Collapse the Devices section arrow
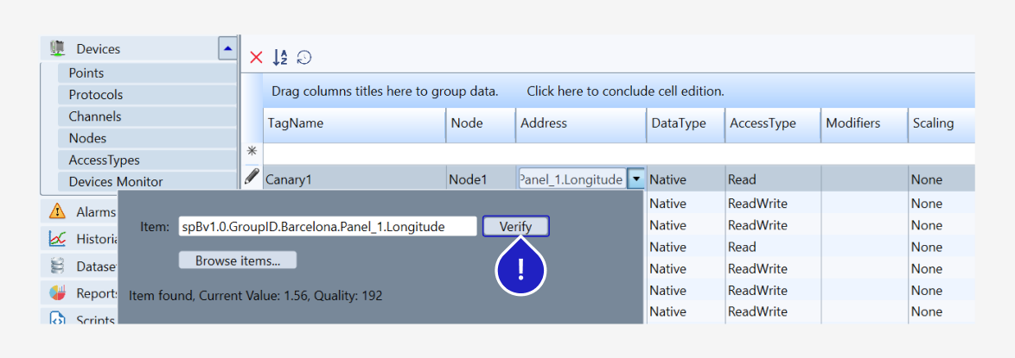 pos(227,47)
